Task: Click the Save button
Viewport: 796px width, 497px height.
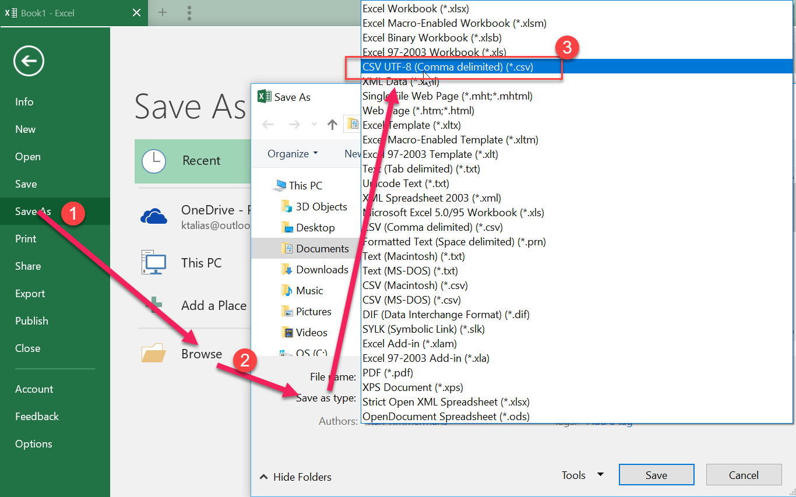Action: click(x=656, y=475)
